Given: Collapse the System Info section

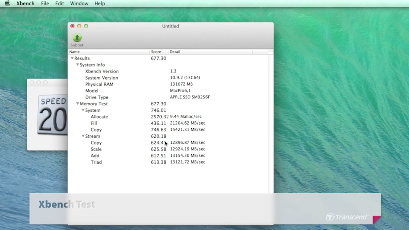Looking at the screenshot, I should pyautogui.click(x=77, y=65).
